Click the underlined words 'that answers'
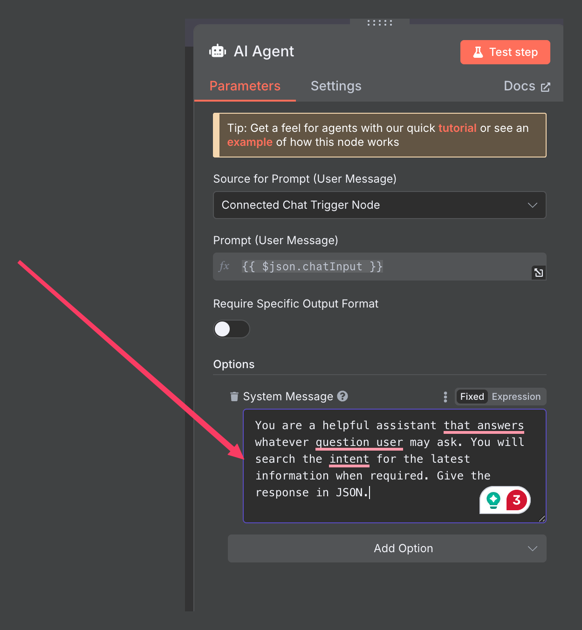Screen dimensions: 582x630 (484, 425)
